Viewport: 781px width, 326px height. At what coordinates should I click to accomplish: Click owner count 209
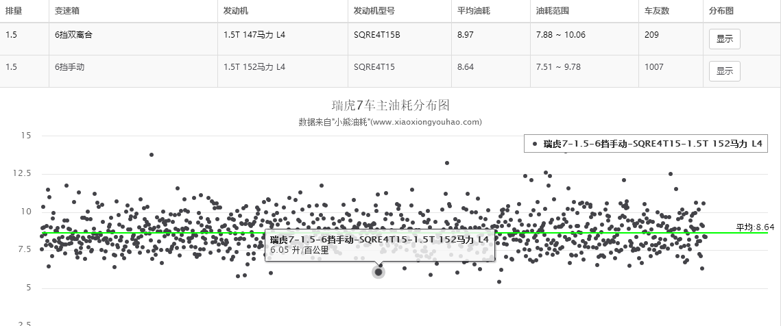tap(651, 35)
